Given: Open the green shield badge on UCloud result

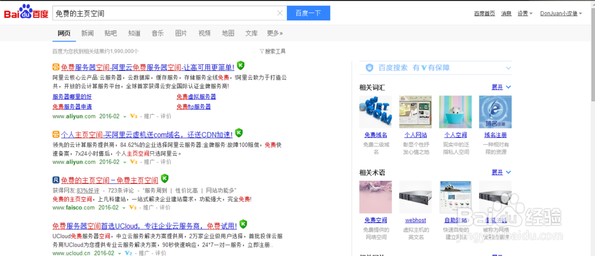Looking at the screenshot, I should point(243,224).
